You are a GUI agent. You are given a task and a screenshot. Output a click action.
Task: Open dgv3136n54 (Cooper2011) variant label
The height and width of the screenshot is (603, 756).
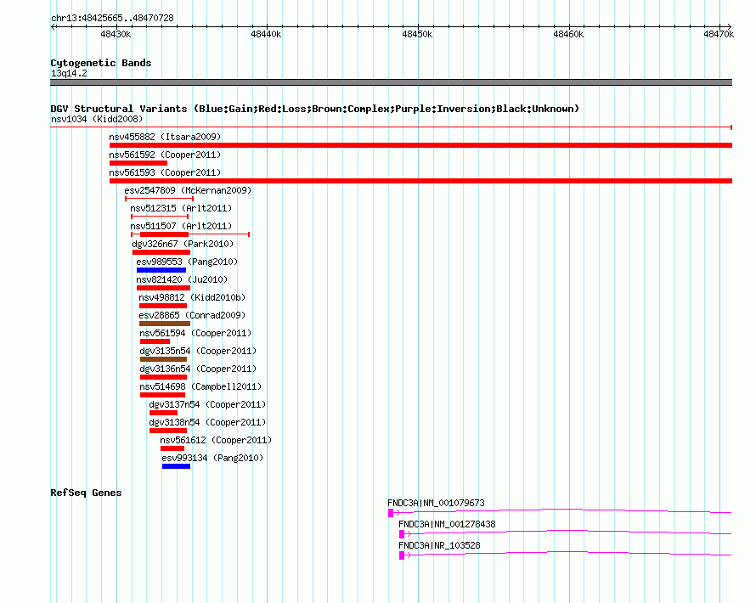coord(198,369)
